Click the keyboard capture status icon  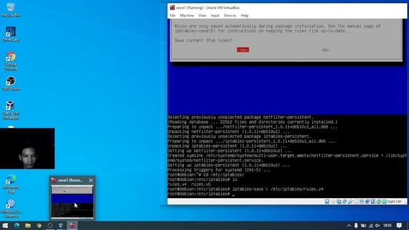(385, 202)
